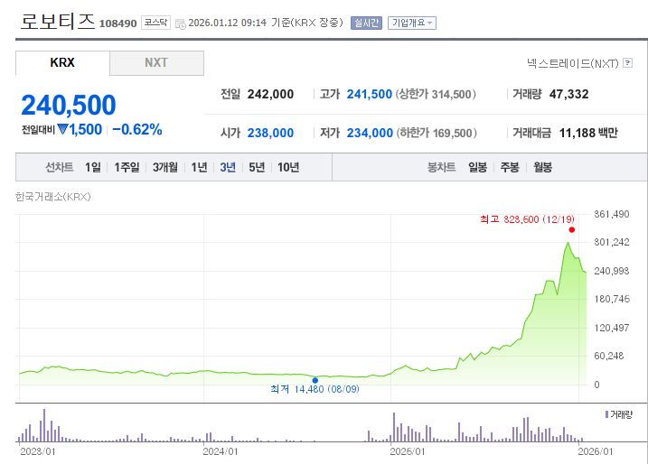Click the opening price value 238,000
Viewport: 648px width, 464px height.
coord(270,133)
